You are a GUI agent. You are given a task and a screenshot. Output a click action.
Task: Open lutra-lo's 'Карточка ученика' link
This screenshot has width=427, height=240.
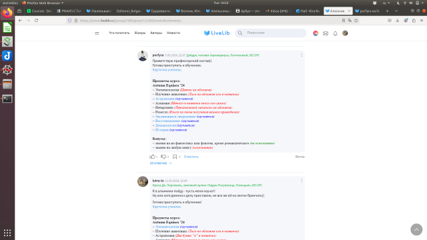[x=166, y=207]
